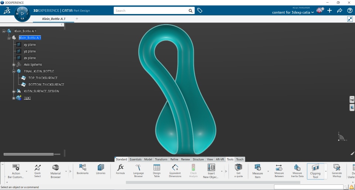
Task: Open the Material Browser
Action: point(55,171)
